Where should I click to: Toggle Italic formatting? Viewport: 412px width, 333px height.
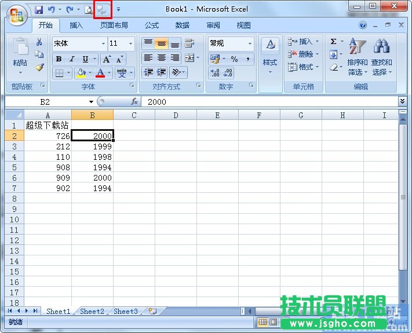pos(72,59)
